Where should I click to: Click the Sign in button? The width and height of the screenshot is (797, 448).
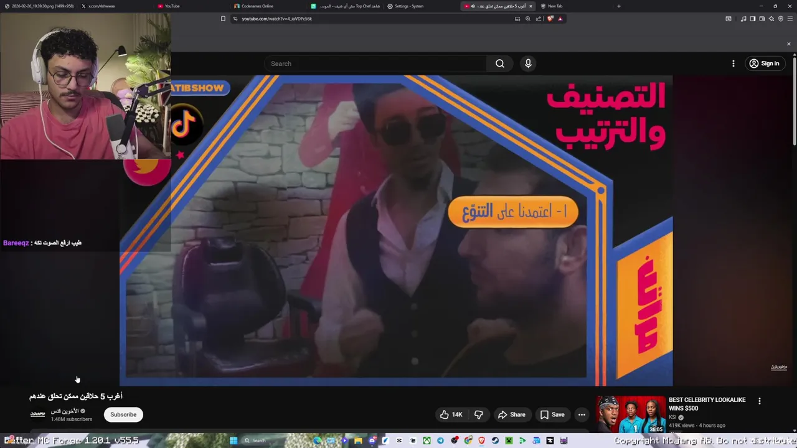coord(765,63)
